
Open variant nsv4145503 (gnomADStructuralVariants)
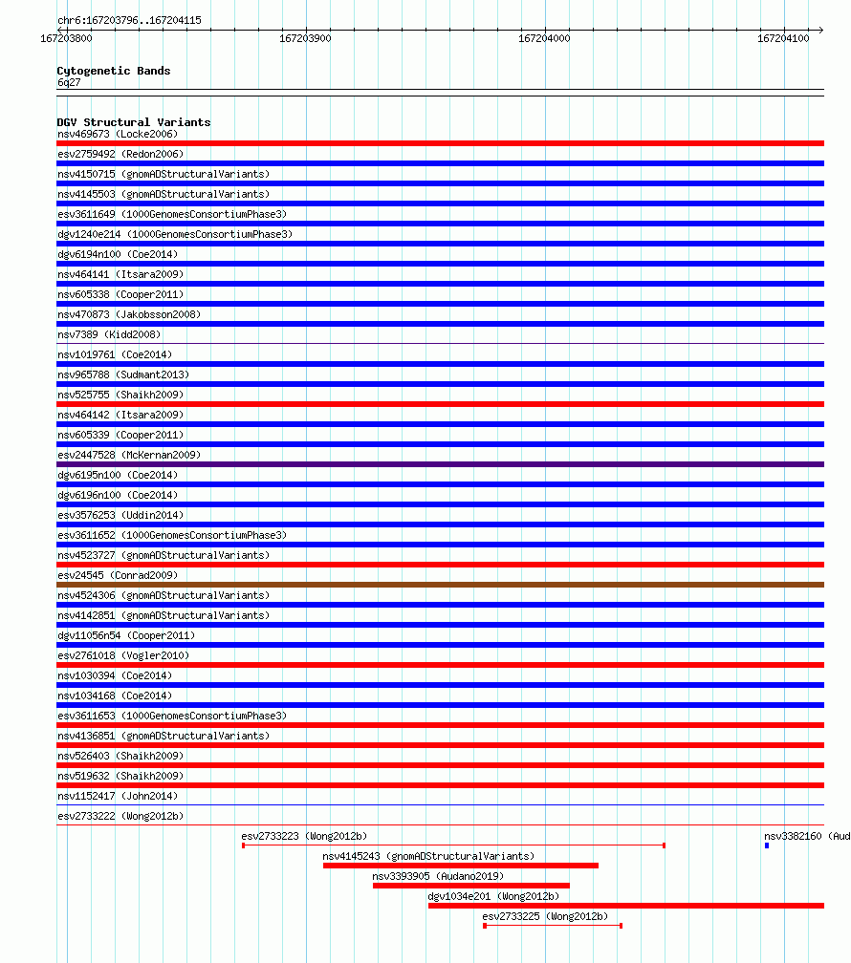click(x=164, y=194)
